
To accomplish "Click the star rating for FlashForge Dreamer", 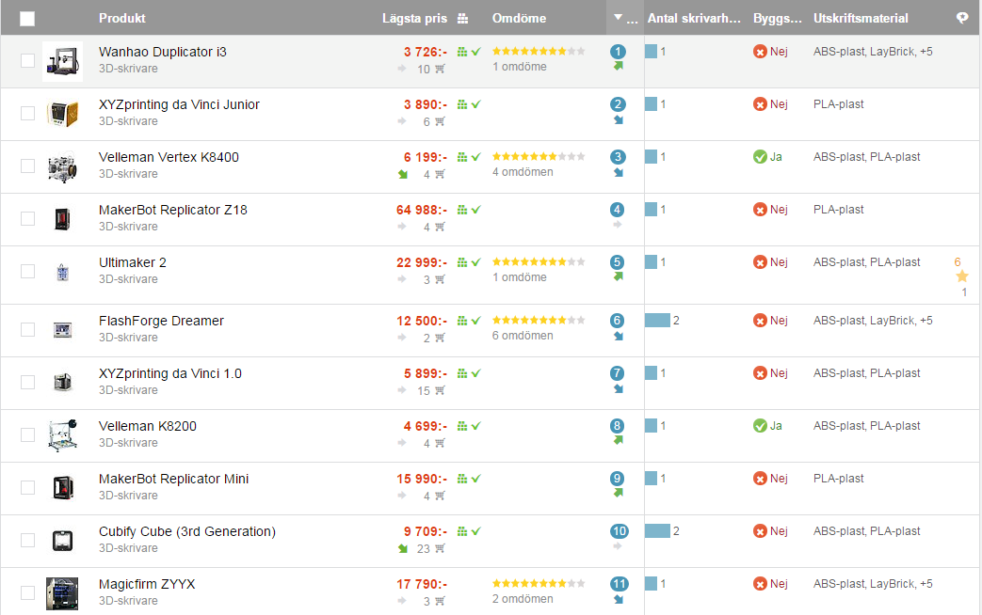I will tap(539, 321).
